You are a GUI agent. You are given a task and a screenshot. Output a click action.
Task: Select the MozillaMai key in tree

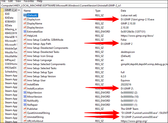11,56
